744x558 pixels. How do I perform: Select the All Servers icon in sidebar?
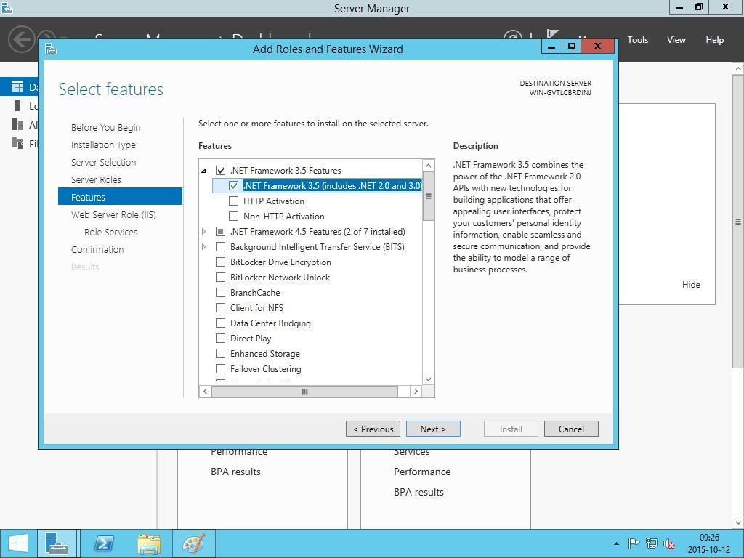(x=17, y=124)
